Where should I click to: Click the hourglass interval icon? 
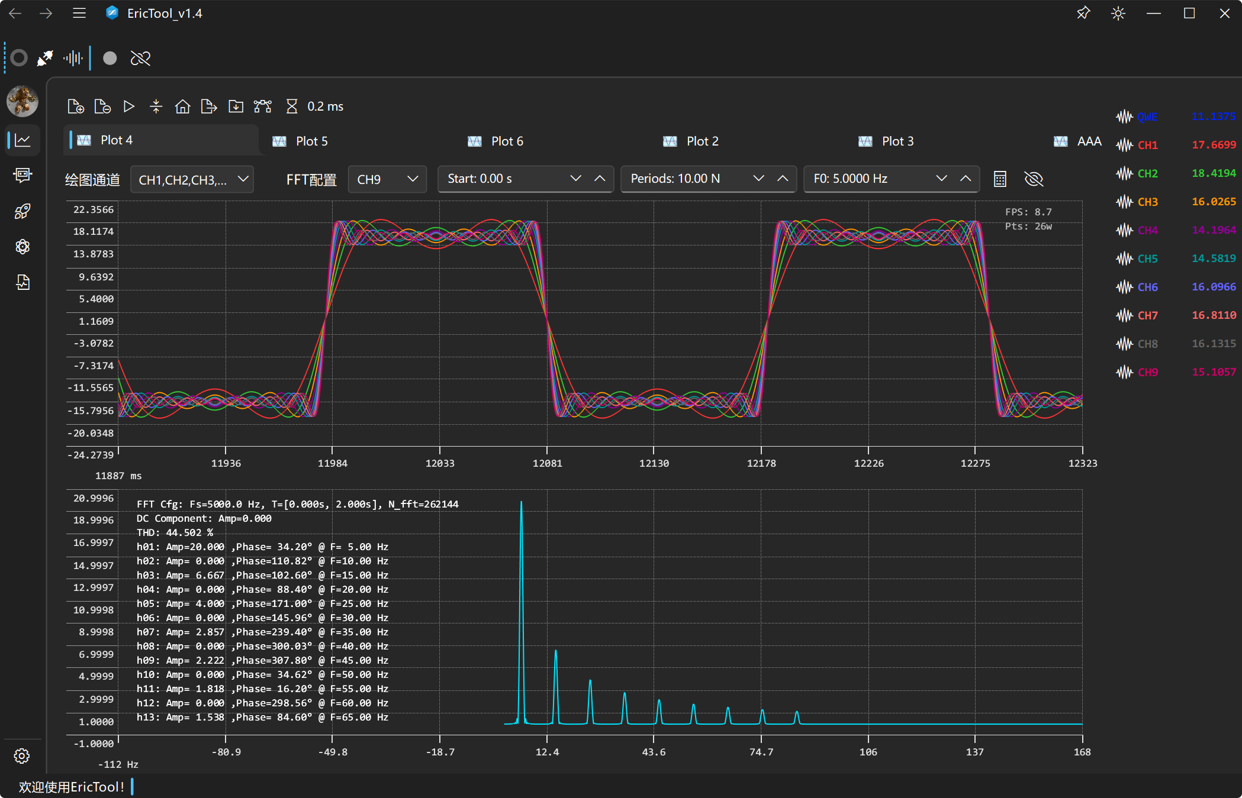pos(291,106)
